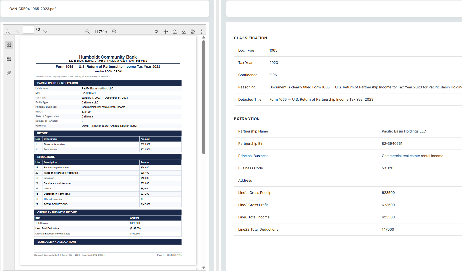Click the PDF vertical scrollbar thumb

tap(204, 97)
